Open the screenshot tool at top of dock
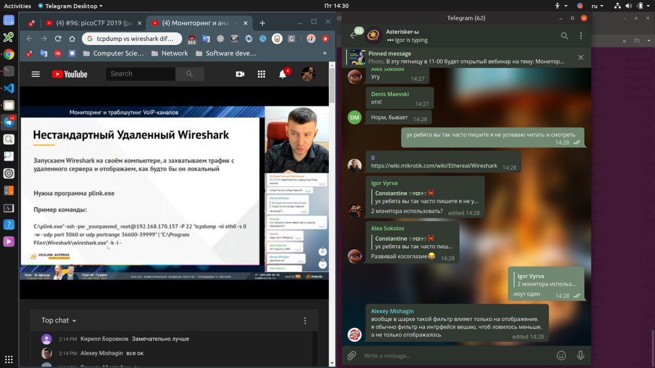This screenshot has height=368, width=655. [x=9, y=20]
